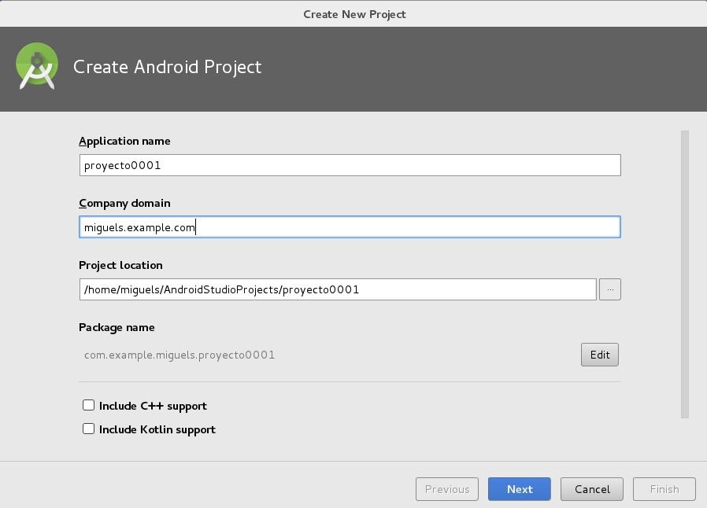The width and height of the screenshot is (707, 508).
Task: Focus the Company domain input field
Action: tap(350, 227)
